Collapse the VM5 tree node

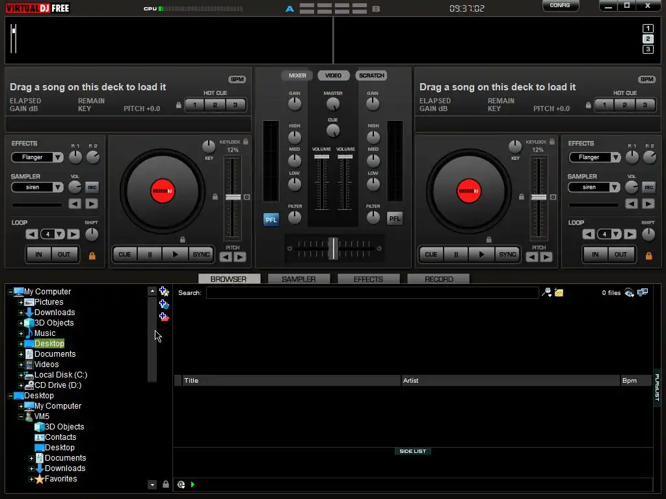[x=21, y=416]
